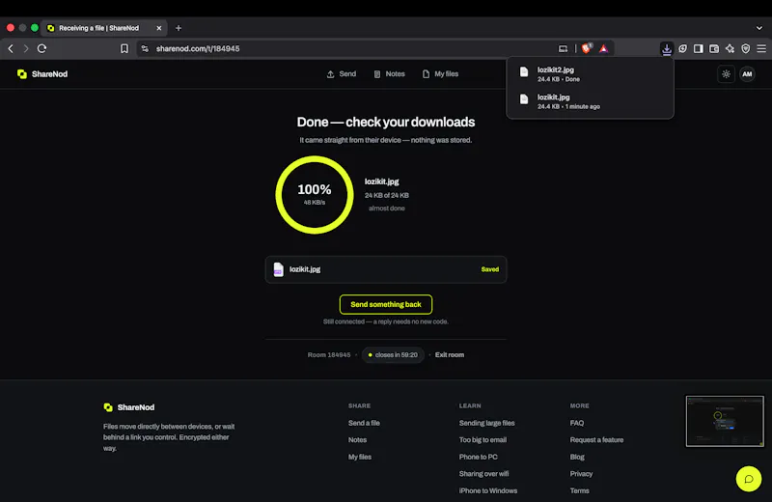Screen dimensions: 772x502
Task: Open the yellow chat bubble button
Action: [749, 479]
